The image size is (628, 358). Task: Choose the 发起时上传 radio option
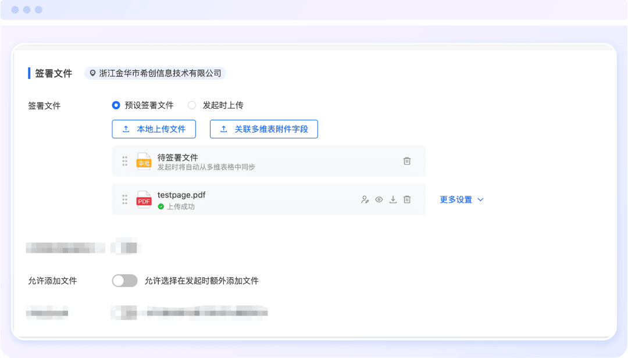coord(192,105)
